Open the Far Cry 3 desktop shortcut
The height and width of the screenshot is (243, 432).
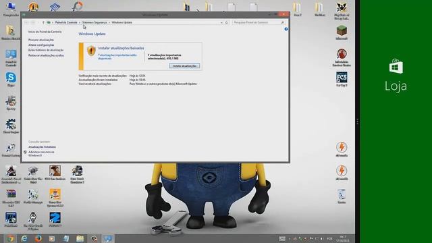tap(342, 79)
